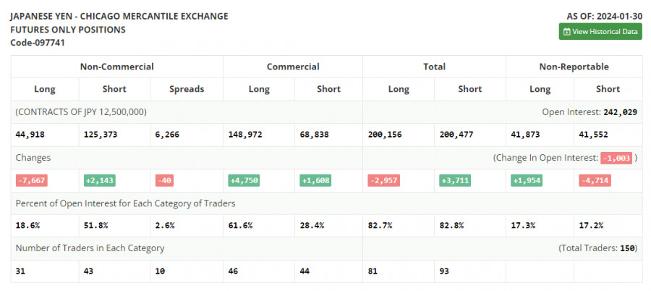Select the red -2,957 total long change badge
This screenshot has width=651, height=291.
point(385,180)
